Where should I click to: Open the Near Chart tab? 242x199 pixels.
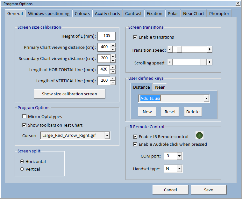(x=194, y=14)
